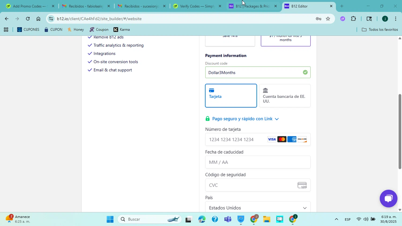Select Tarjeta payment method
Viewport: 402px width, 226px height.
pos(231,96)
